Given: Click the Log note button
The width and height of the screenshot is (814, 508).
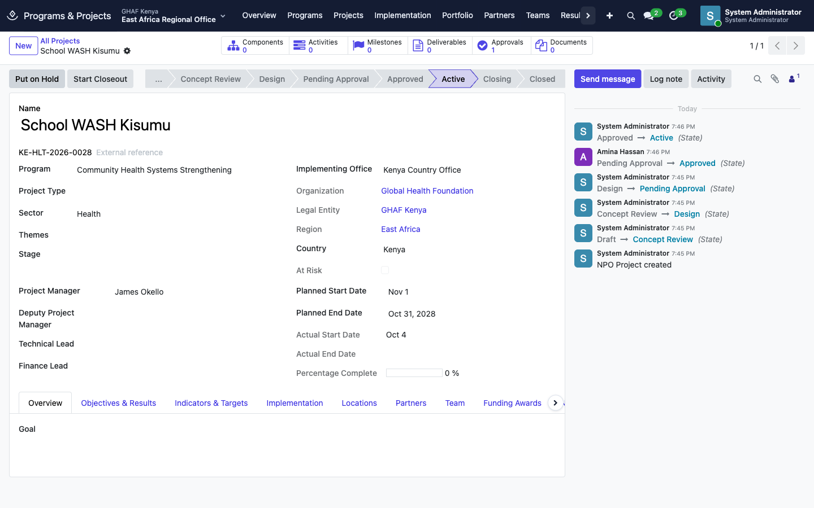Looking at the screenshot, I should pos(666,79).
